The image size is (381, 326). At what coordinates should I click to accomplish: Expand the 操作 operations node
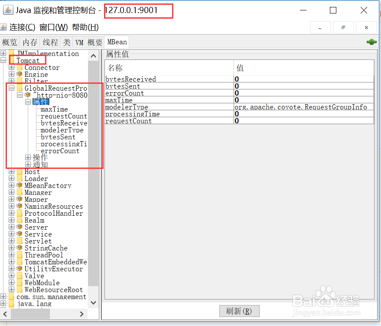[x=28, y=158]
